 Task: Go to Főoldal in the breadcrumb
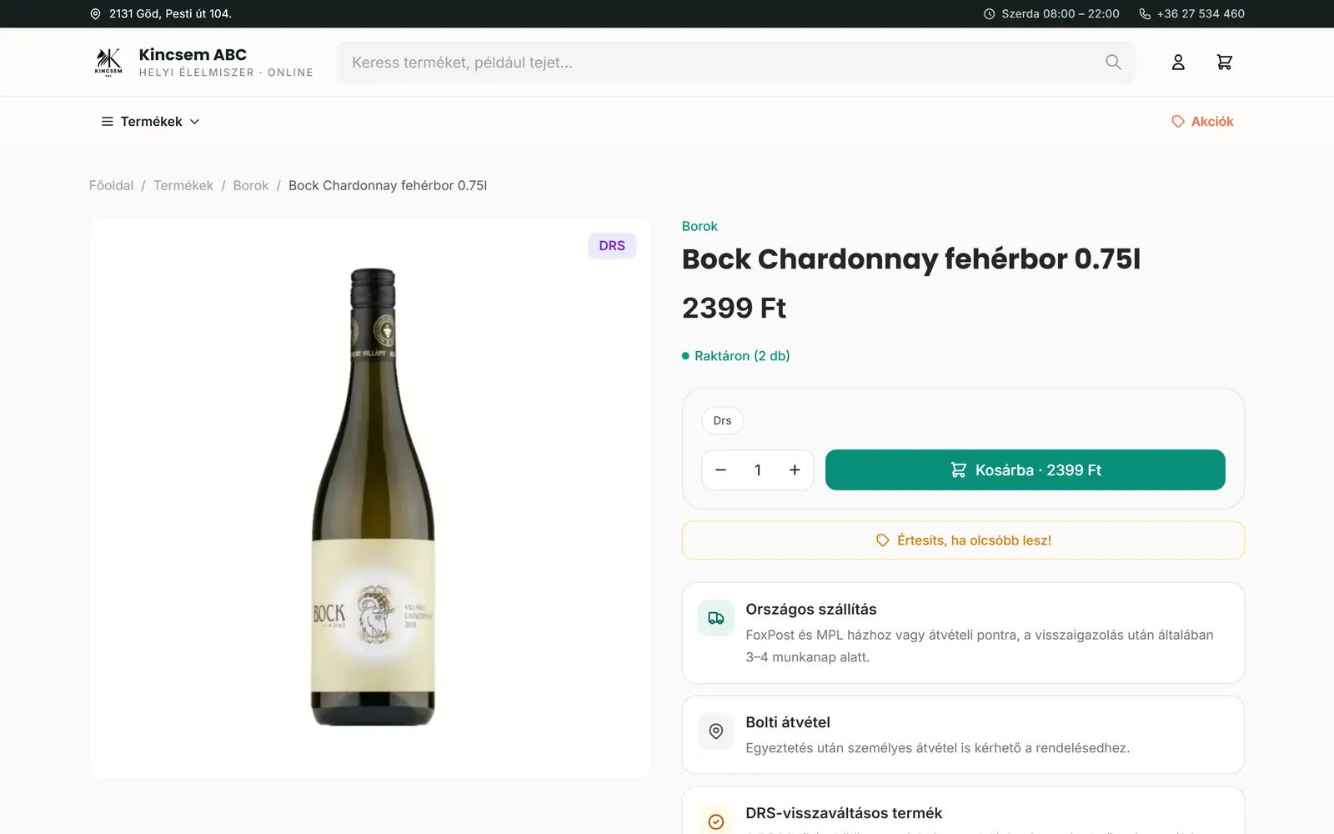click(x=111, y=185)
